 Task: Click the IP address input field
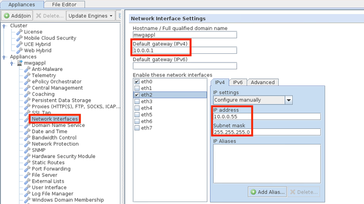tap(266, 116)
